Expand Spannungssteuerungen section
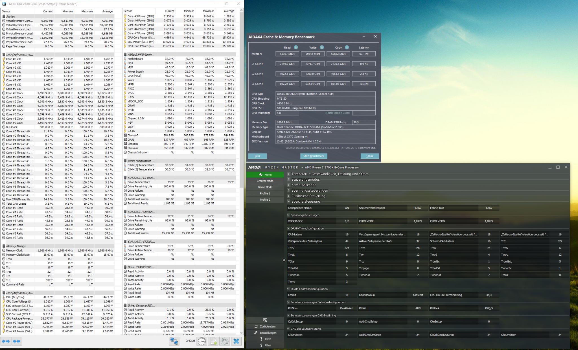578x350 pixels. point(288,191)
